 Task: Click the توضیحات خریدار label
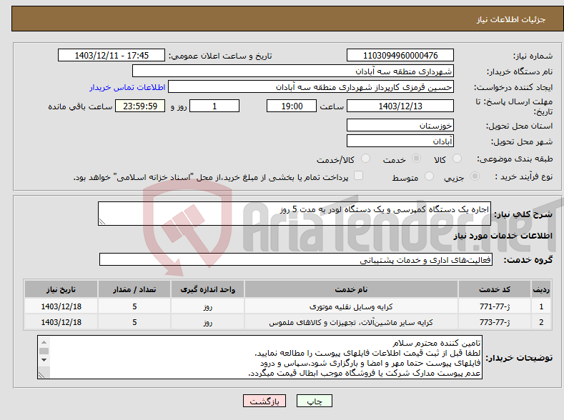[x=519, y=358]
